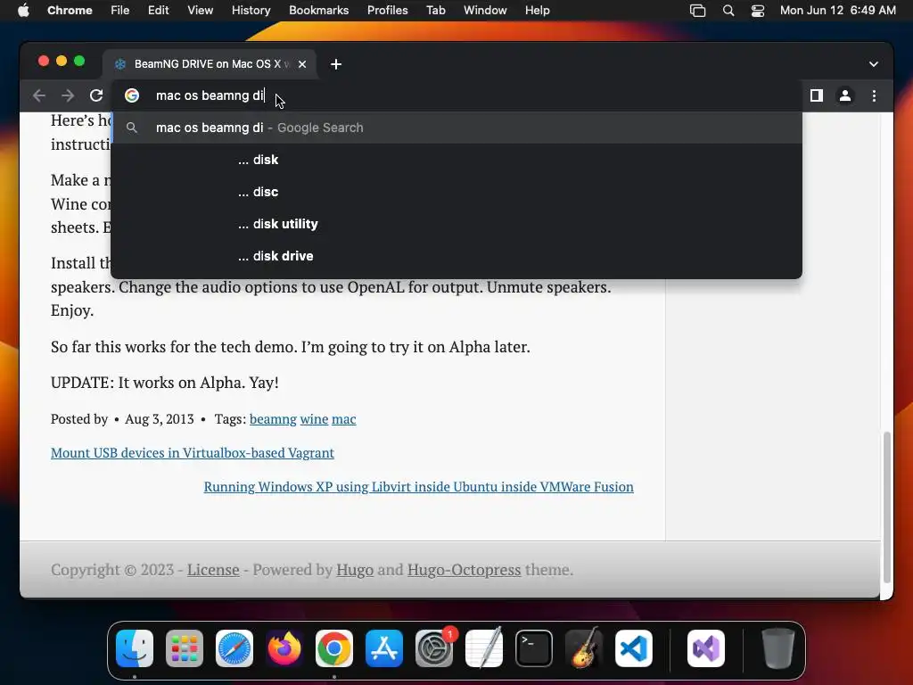Open the Chrome side panel

click(x=817, y=95)
